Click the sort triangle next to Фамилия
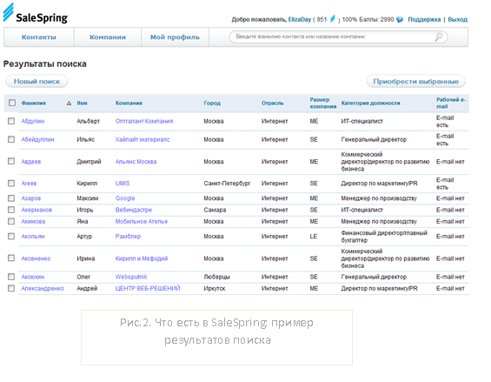This screenshot has height=382, width=491. [69, 104]
